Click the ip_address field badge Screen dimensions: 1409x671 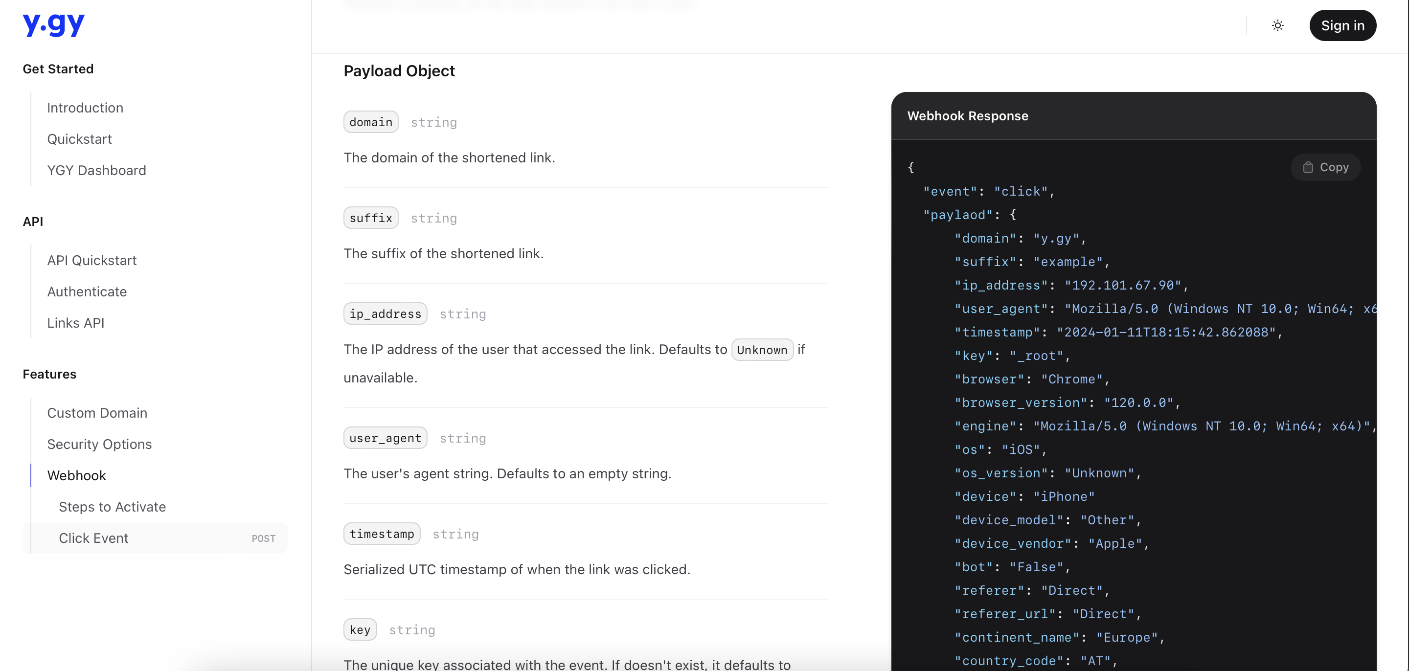tap(385, 313)
